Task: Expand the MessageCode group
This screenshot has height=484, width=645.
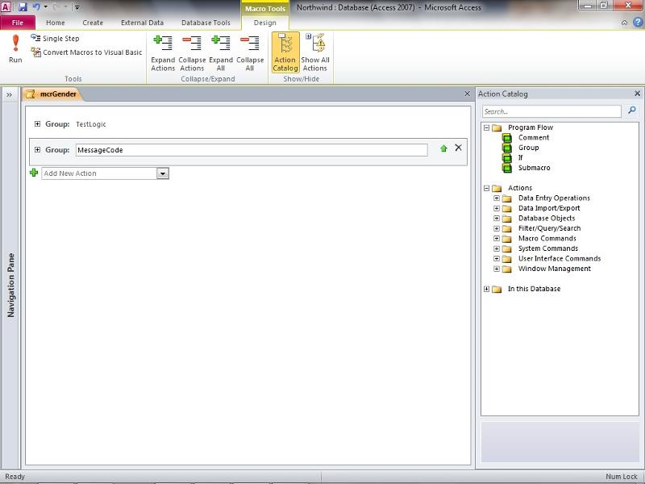Action: coord(37,150)
